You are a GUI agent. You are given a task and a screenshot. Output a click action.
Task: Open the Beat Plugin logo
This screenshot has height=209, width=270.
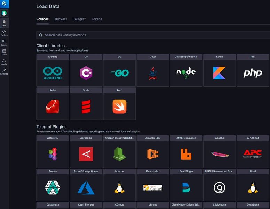pos(186,187)
